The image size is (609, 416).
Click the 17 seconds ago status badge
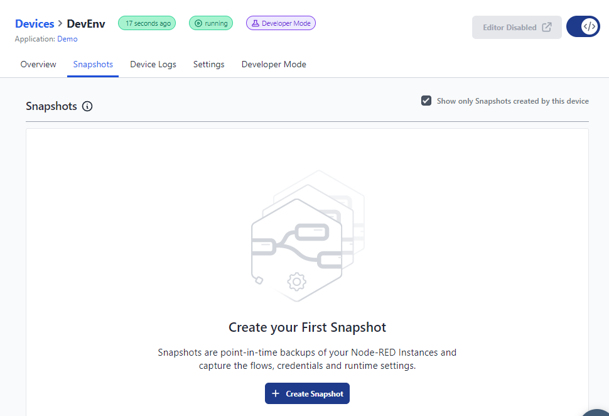pyautogui.click(x=147, y=23)
